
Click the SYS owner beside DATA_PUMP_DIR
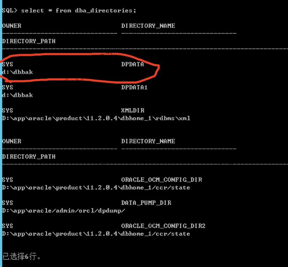click(x=7, y=203)
